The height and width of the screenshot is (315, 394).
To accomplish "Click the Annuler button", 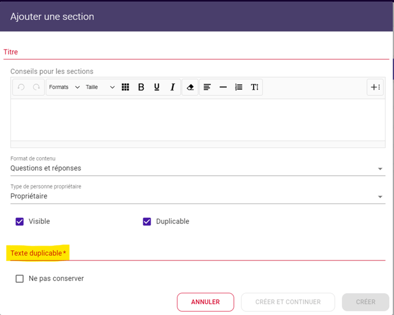I will tap(206, 302).
